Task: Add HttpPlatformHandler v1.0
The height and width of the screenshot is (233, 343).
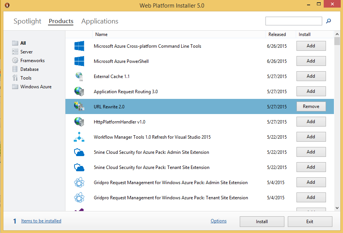Action: (311, 122)
